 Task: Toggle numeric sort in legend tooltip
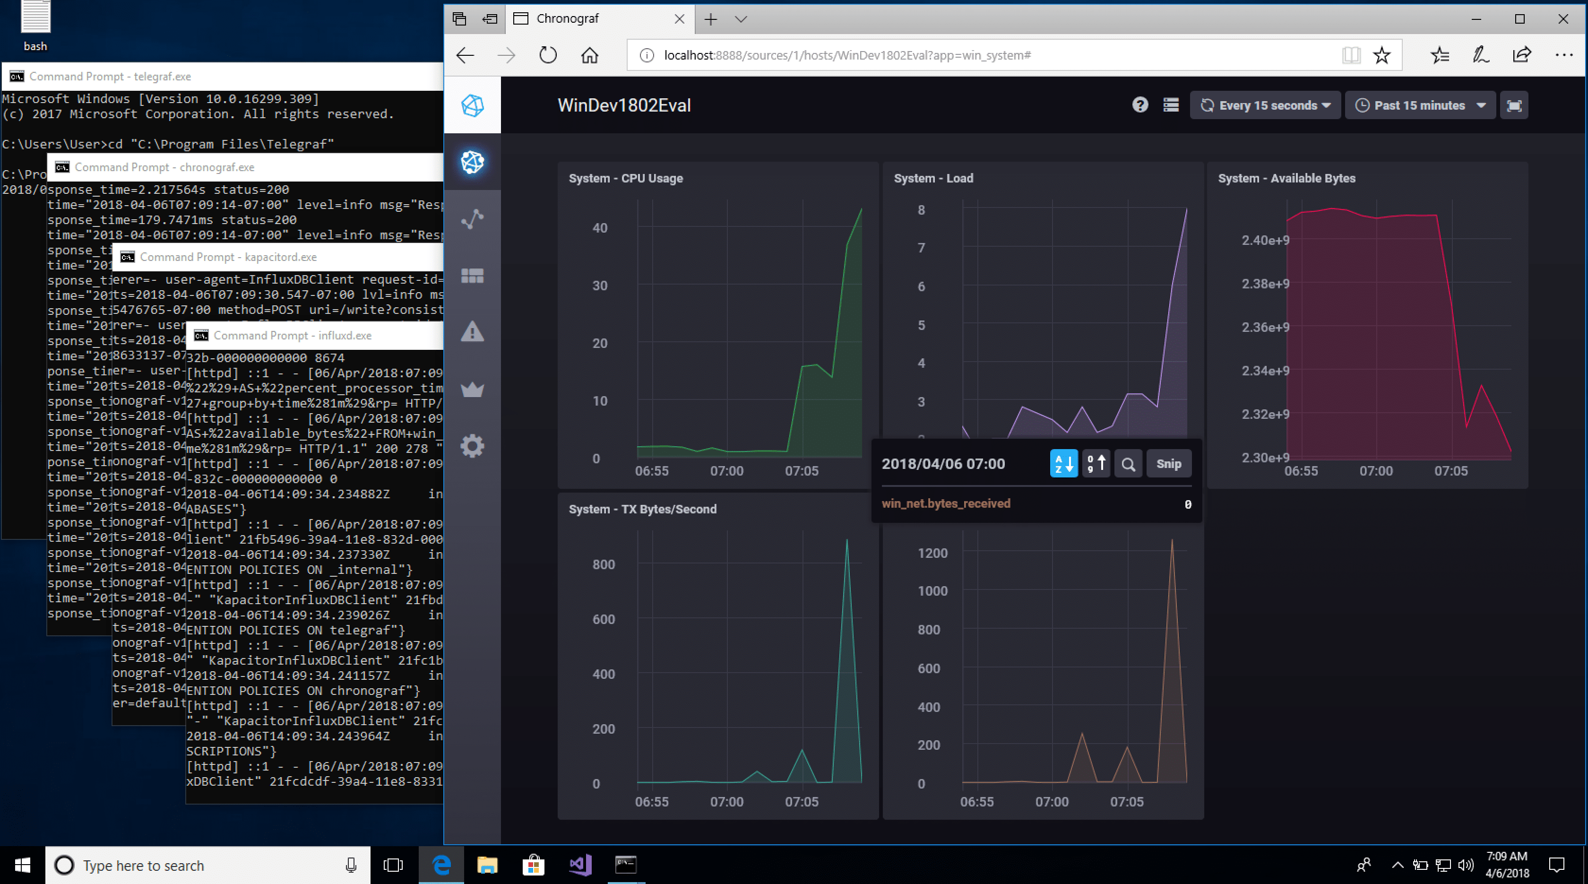[1096, 464]
